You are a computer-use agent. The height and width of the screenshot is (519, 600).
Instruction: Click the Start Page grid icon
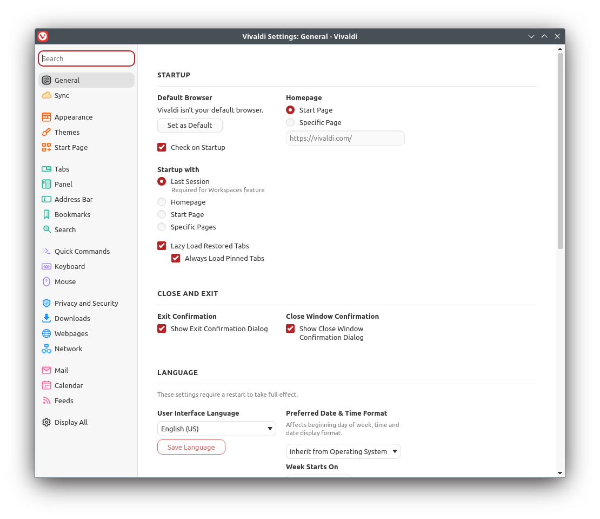(x=46, y=147)
